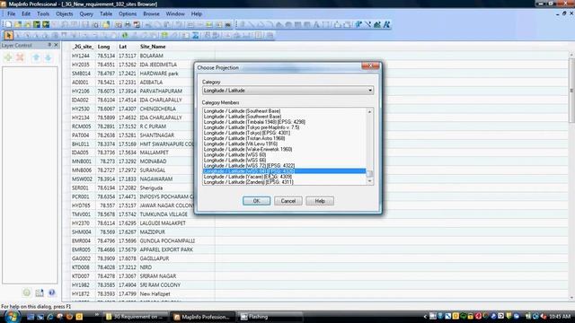
Task: Select the Polygon drawing tool
Action: [x=279, y=24]
